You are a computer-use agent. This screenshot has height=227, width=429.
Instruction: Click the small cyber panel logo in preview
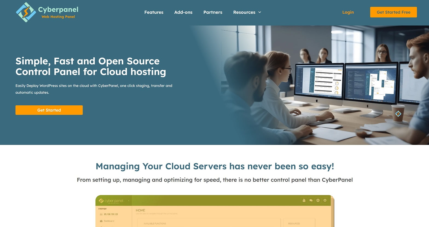pos(101,201)
